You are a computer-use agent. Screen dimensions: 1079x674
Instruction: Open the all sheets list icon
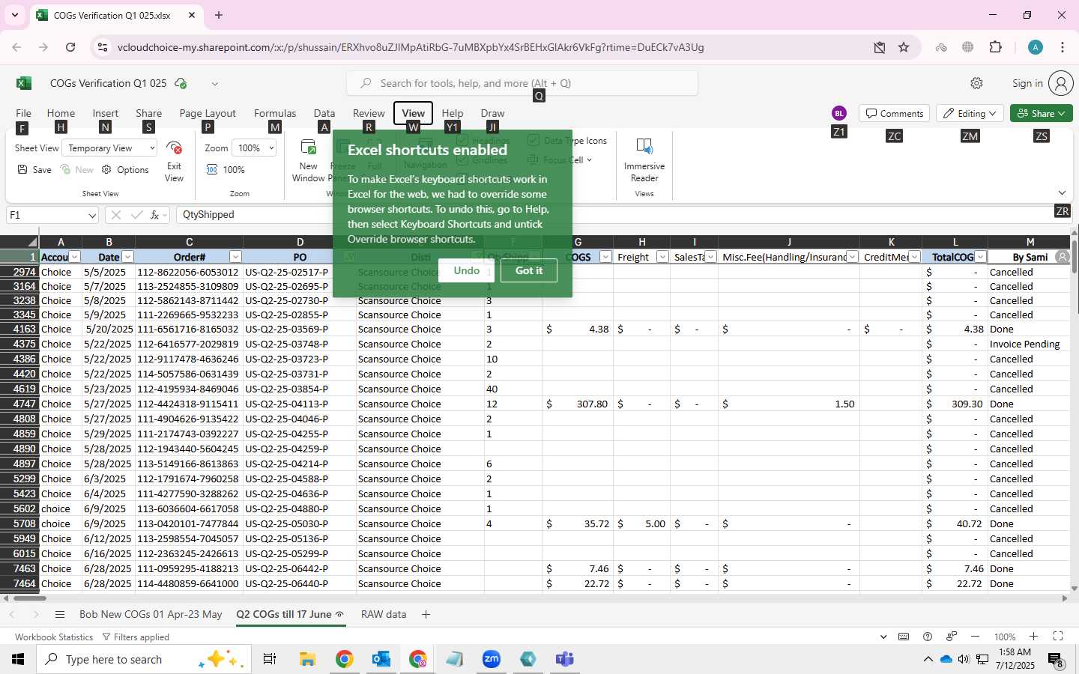pyautogui.click(x=60, y=615)
